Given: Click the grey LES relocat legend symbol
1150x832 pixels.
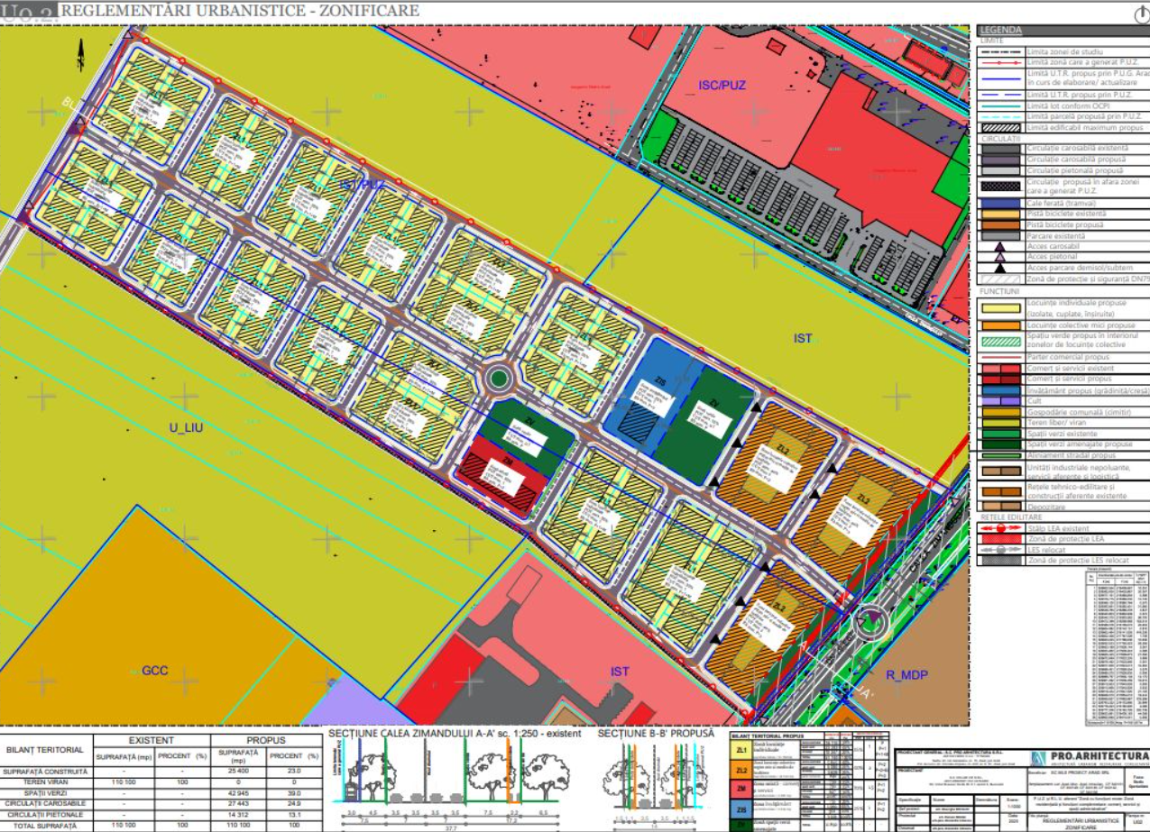Looking at the screenshot, I should tap(1001, 549).
